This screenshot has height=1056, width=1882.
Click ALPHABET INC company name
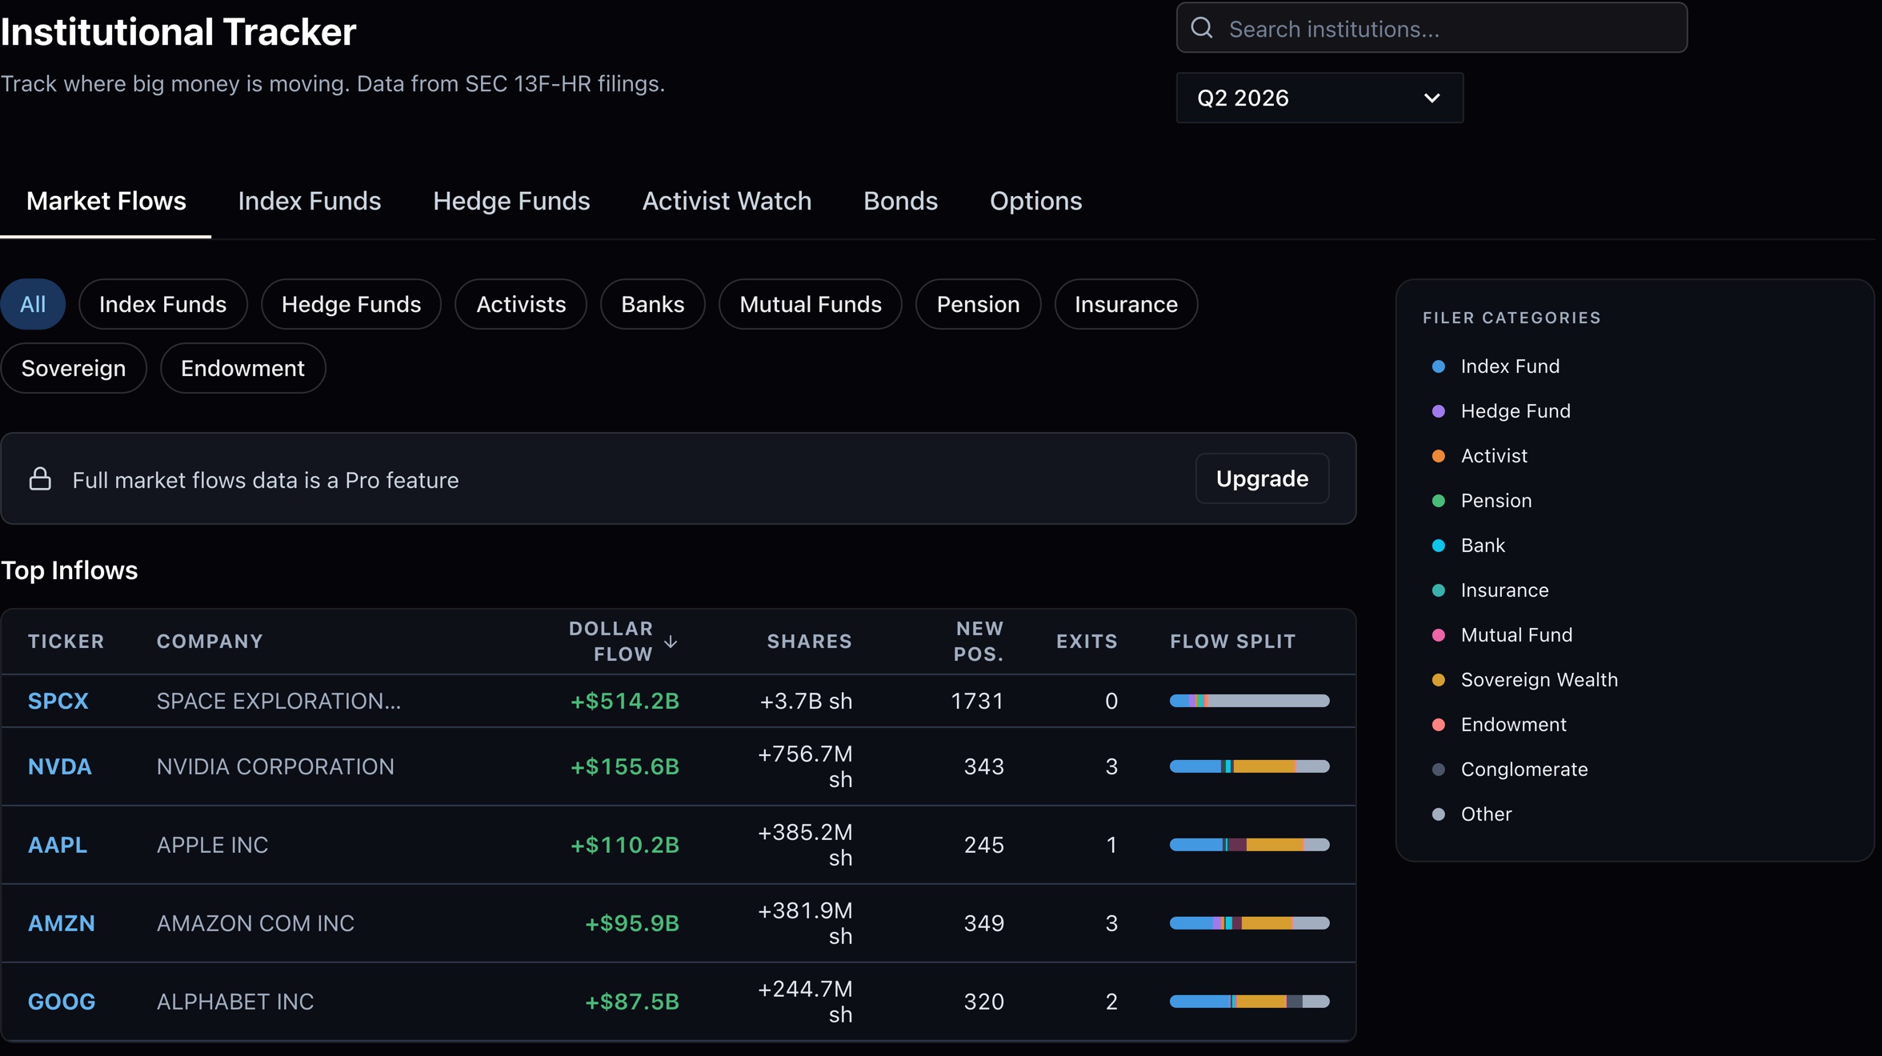tap(235, 1002)
